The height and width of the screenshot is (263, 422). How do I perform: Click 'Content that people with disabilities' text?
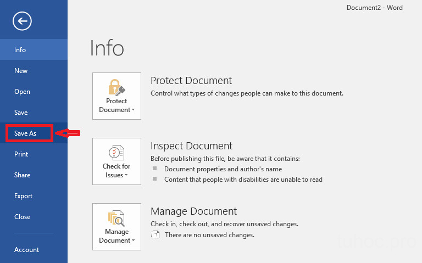pos(243,180)
